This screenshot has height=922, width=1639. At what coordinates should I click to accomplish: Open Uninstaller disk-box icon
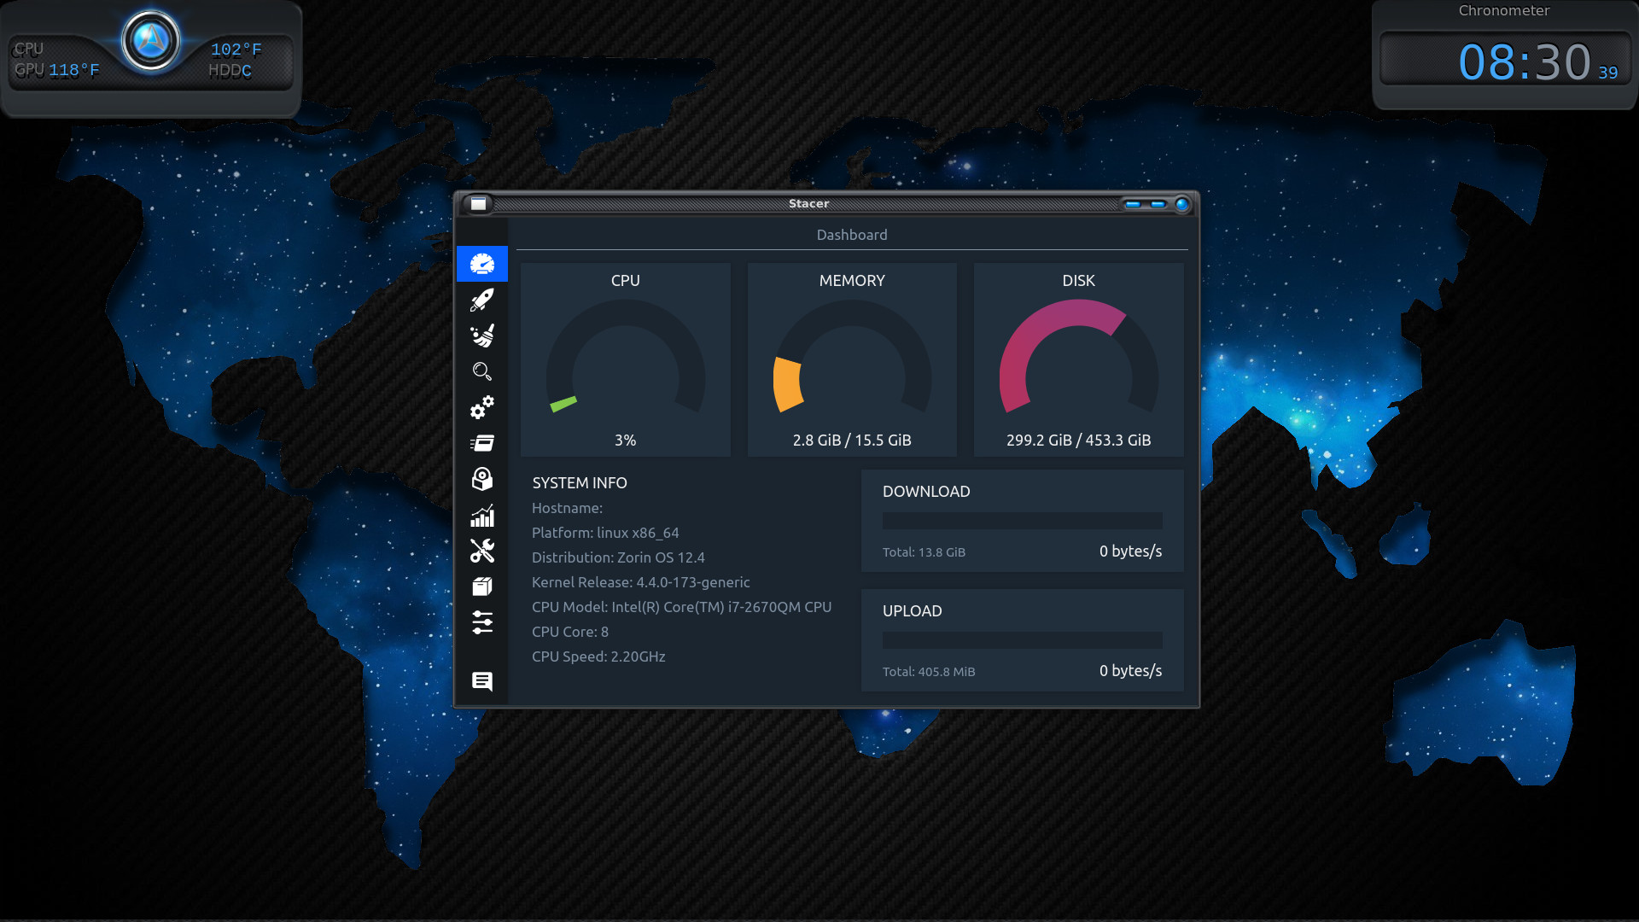click(482, 479)
